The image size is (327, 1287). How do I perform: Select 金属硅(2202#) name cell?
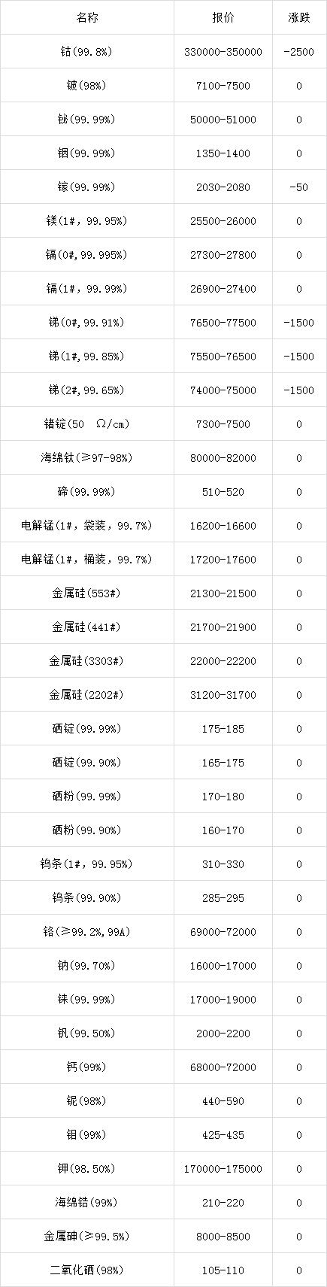click(x=87, y=695)
